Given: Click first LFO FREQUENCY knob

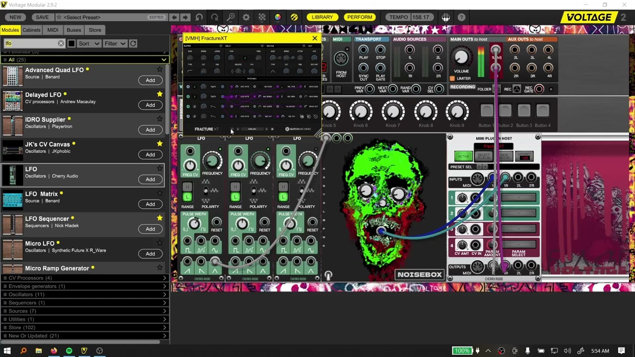Looking at the screenshot, I should (x=212, y=161).
